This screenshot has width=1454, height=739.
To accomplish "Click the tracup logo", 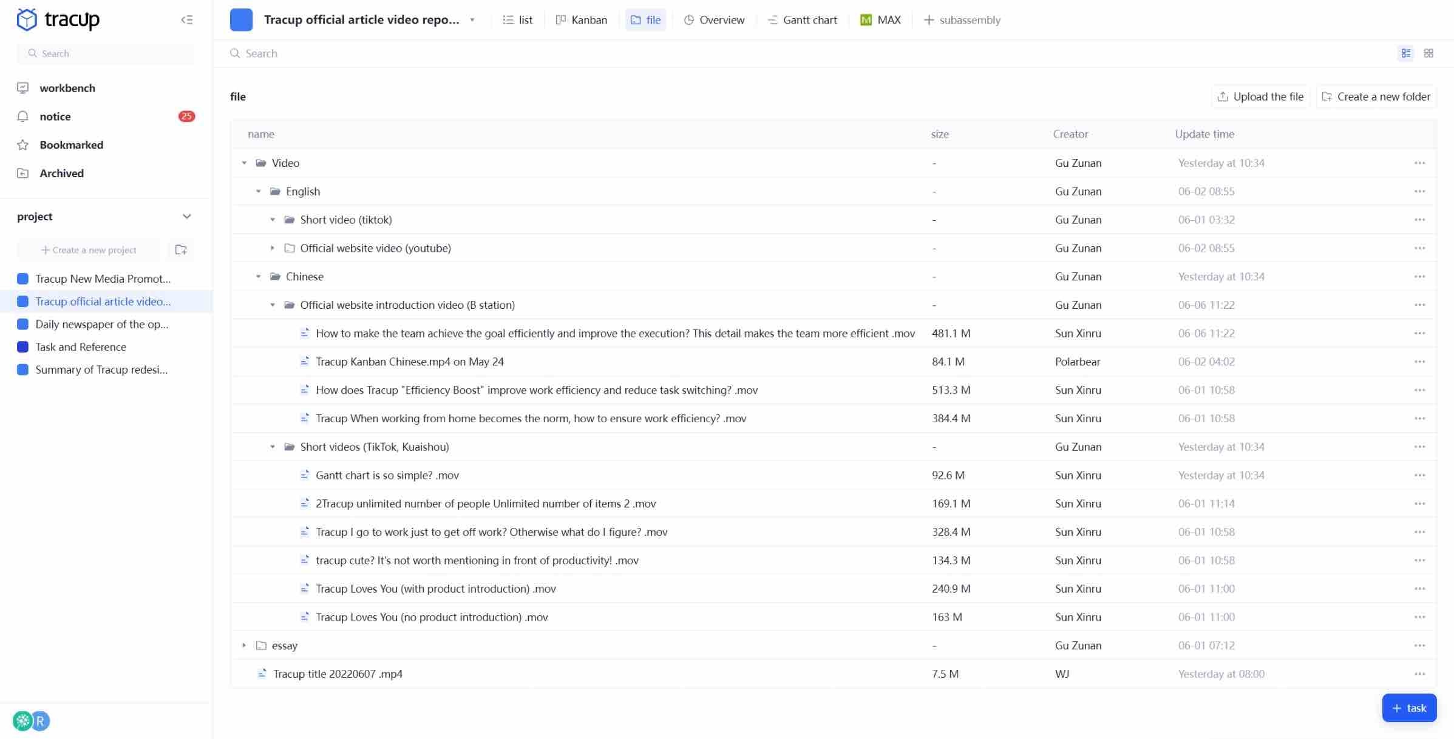I will click(58, 20).
